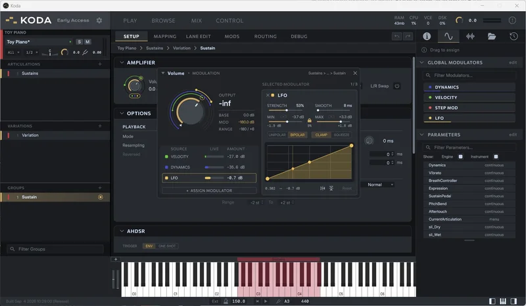526x306 pixels.
Task: Click the Filter Groups search icon
Action: [12, 249]
